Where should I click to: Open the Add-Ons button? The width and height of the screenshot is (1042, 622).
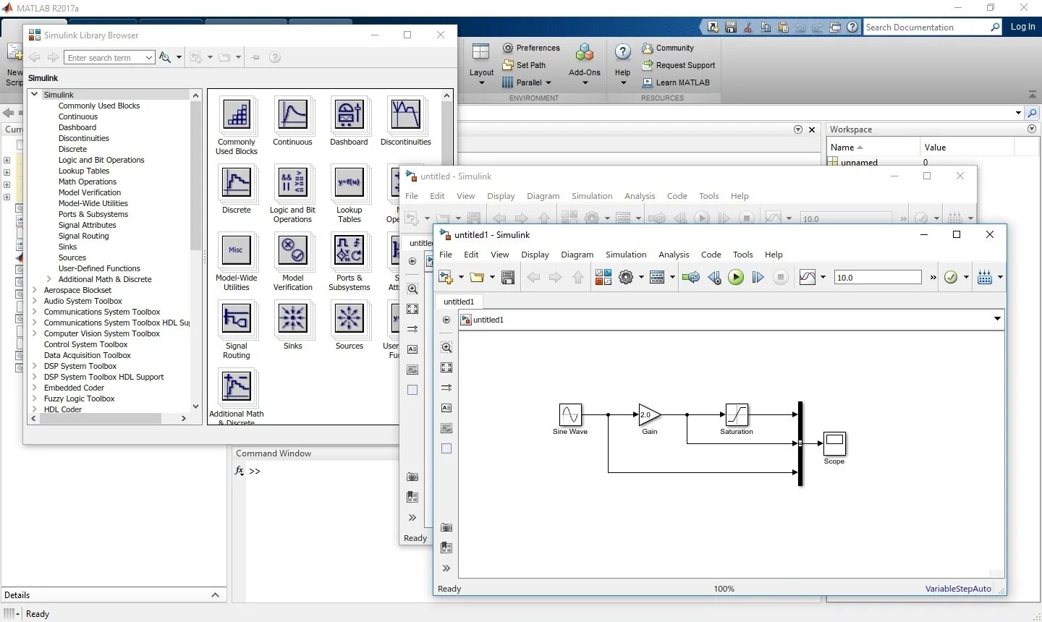point(585,59)
